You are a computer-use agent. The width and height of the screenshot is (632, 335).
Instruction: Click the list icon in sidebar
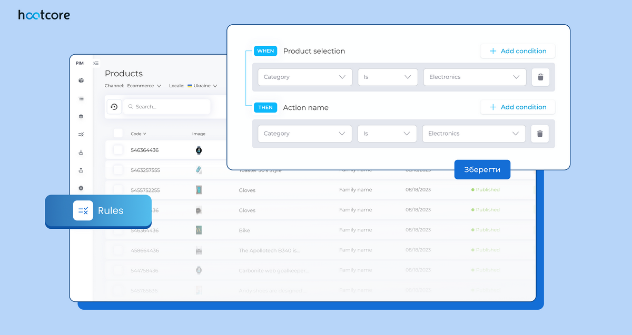point(81,98)
